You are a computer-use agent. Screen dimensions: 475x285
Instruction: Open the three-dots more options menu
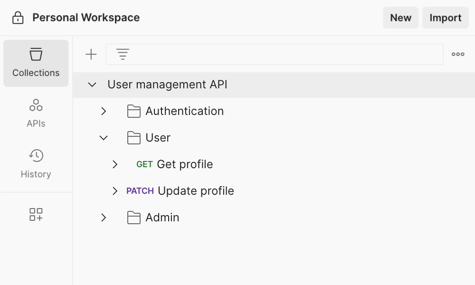point(458,55)
